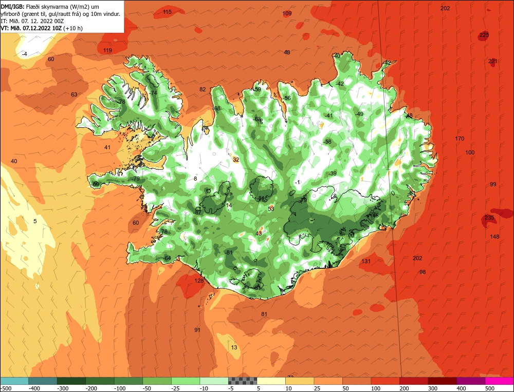Click the heat flux value -87

coord(198,212)
